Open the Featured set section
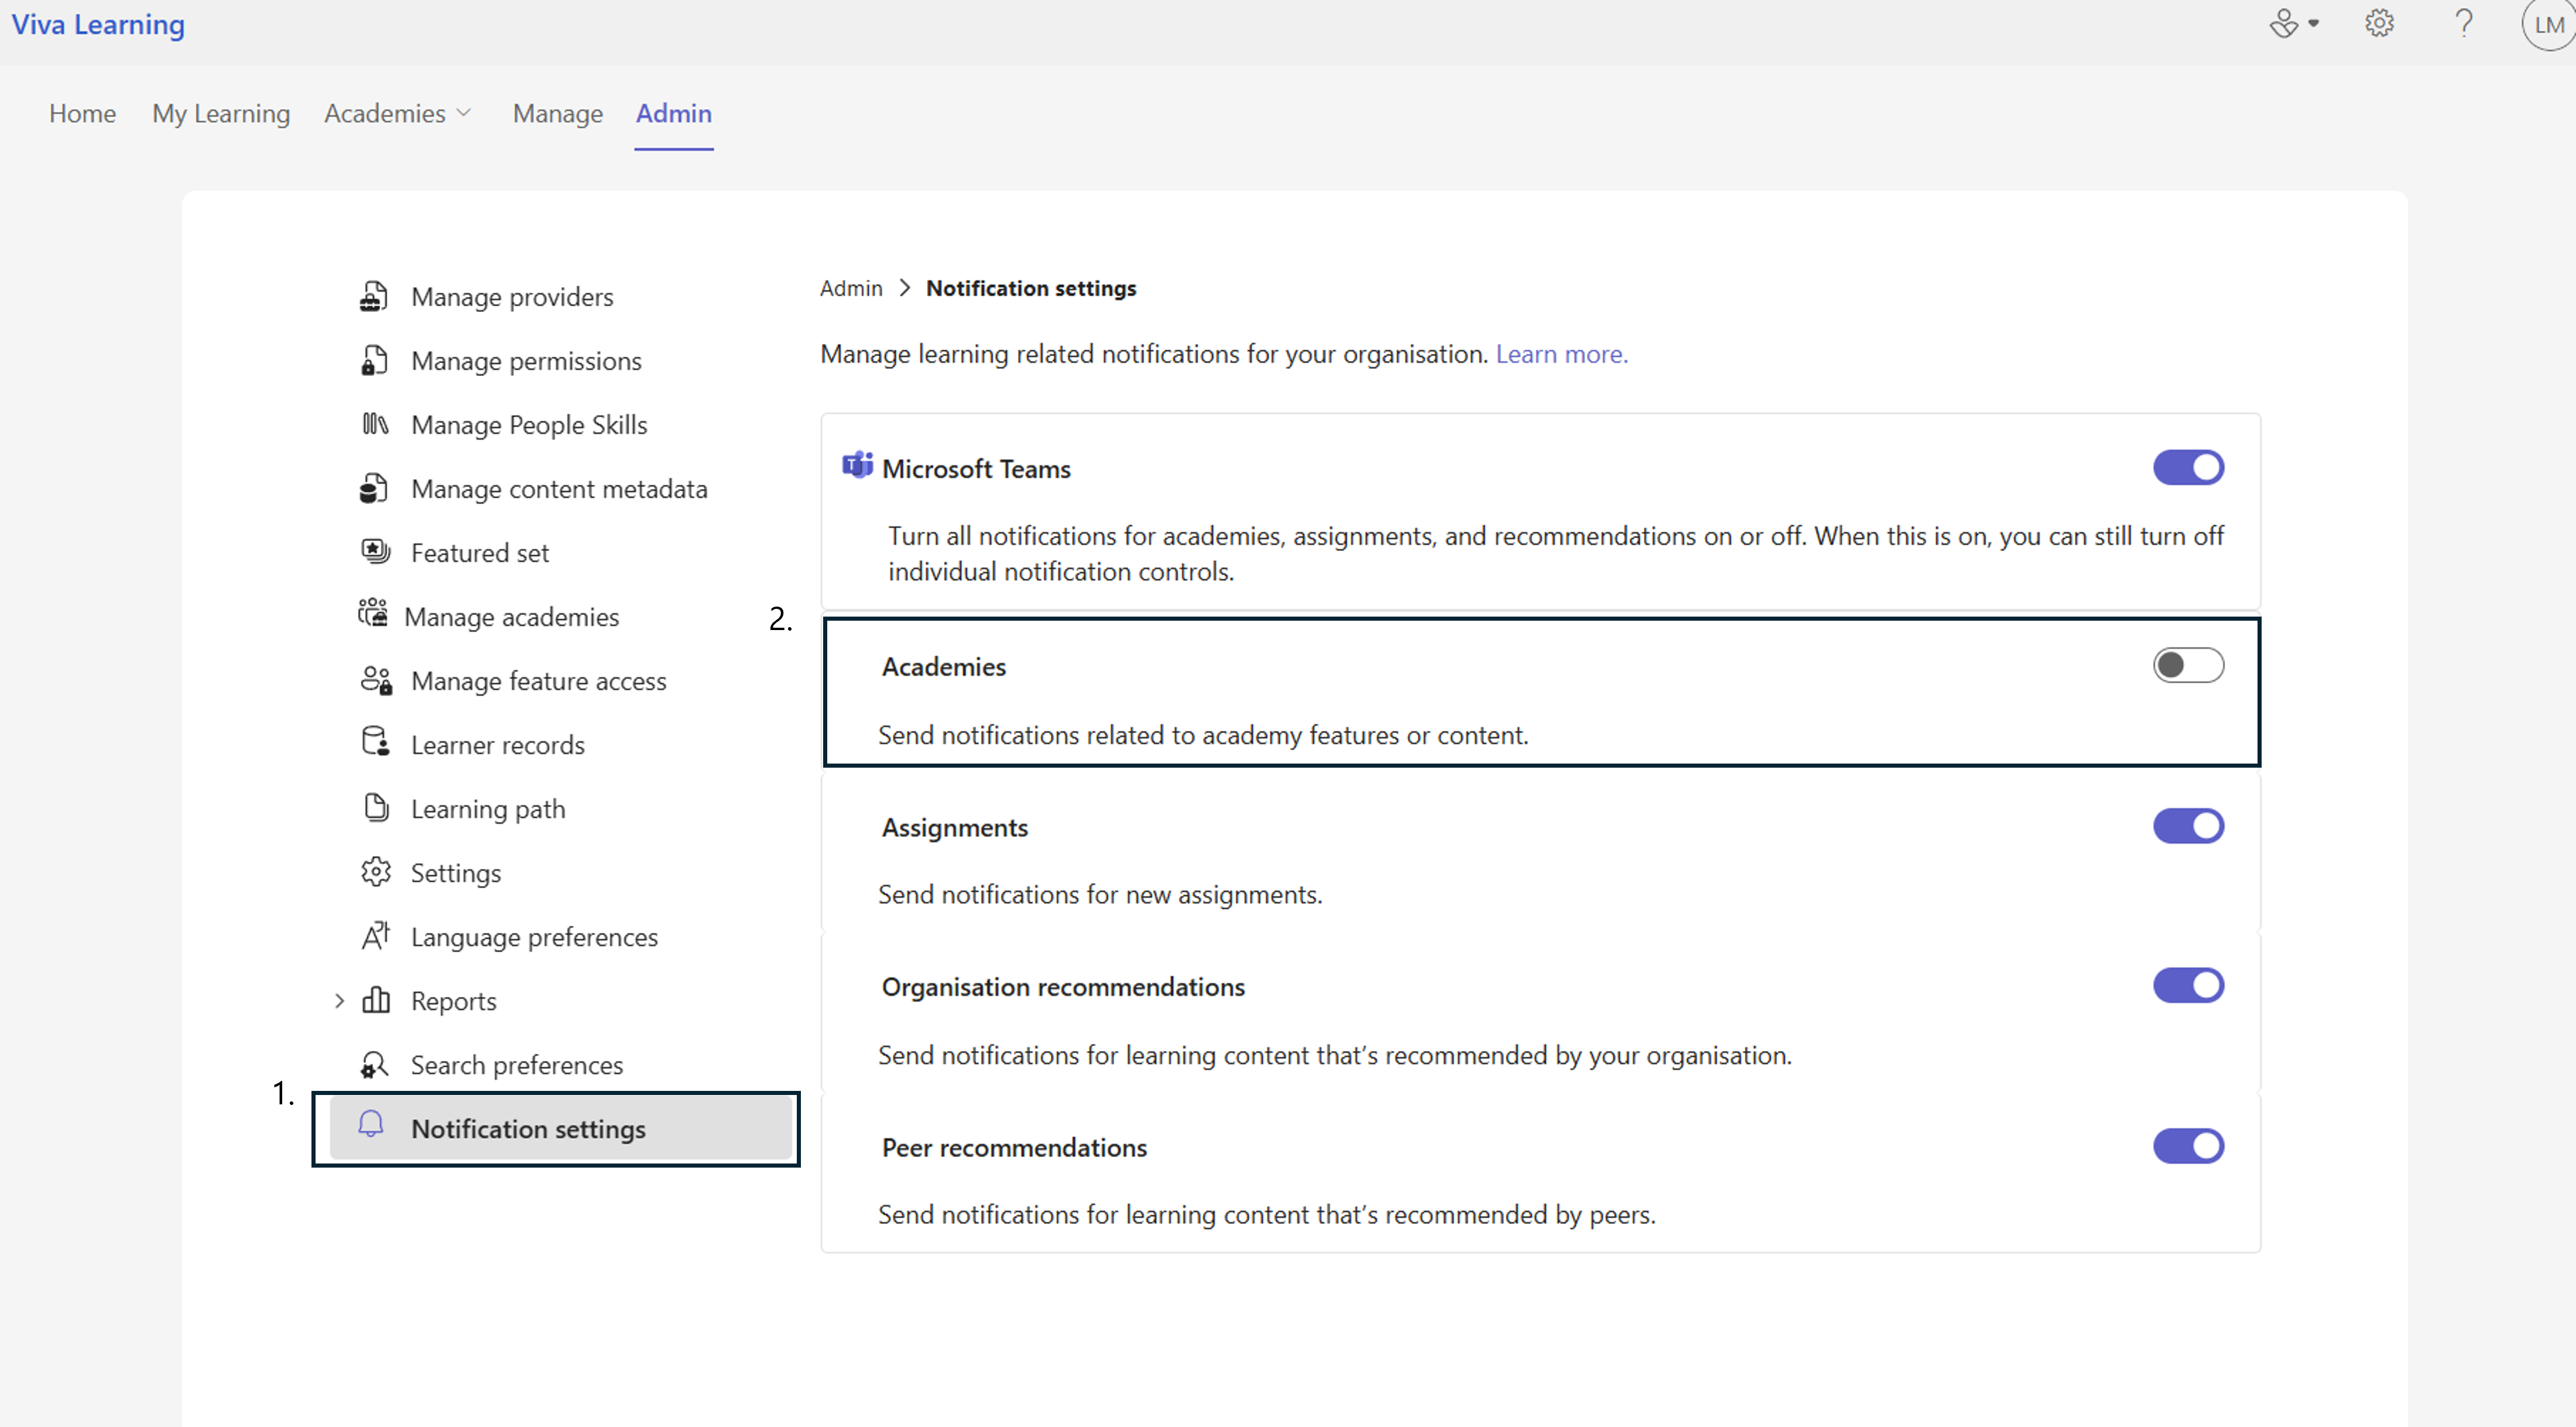This screenshot has width=2576, height=1427. (x=479, y=552)
